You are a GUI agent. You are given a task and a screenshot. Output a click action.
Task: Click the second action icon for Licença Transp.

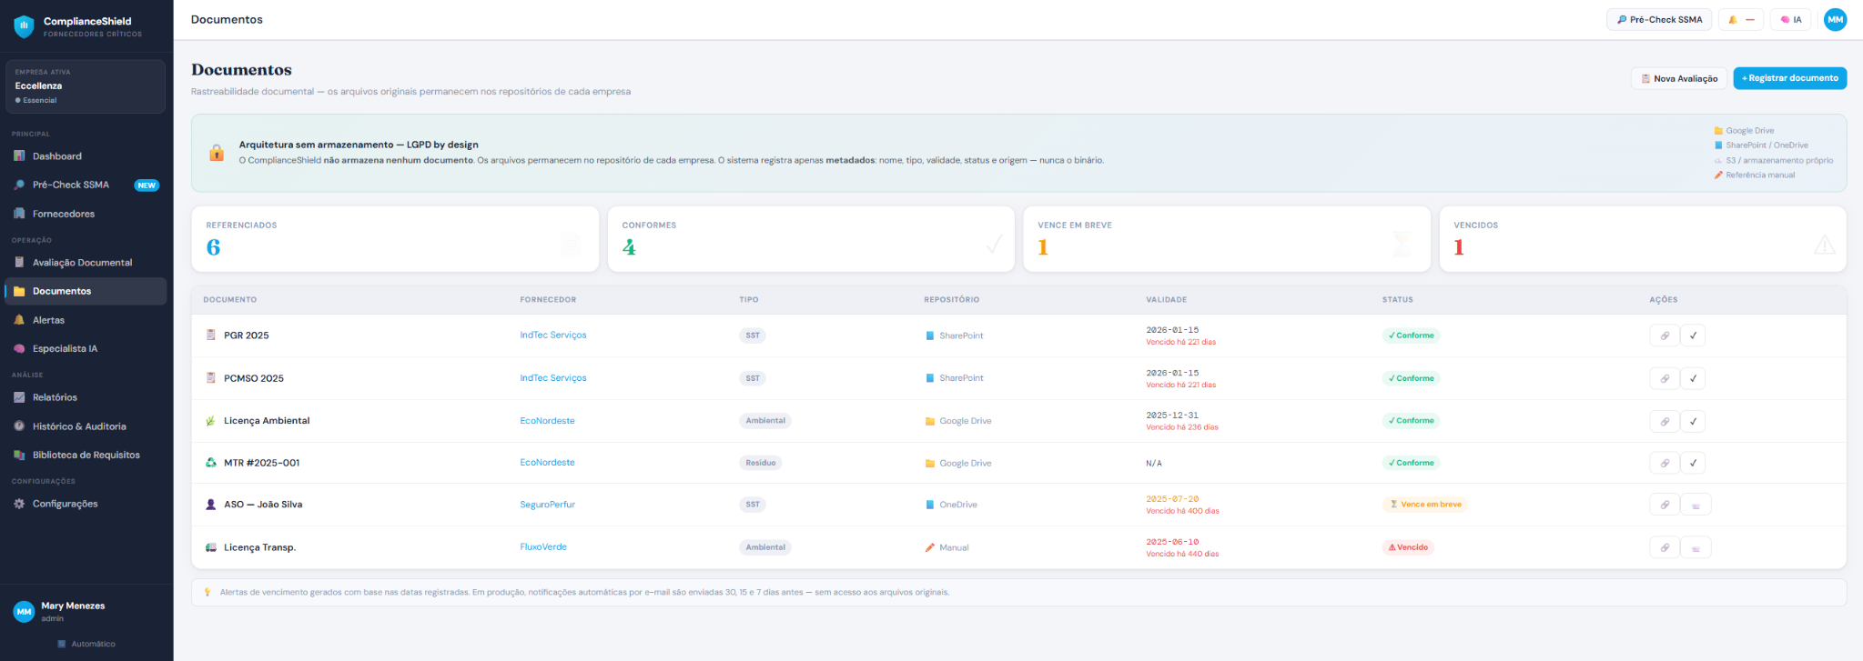[1696, 547]
